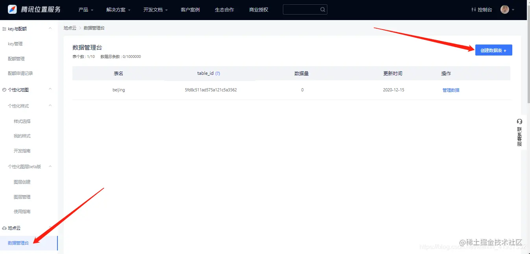Click the Tencent Location Service logo
This screenshot has width=530, height=254.
[34, 9]
